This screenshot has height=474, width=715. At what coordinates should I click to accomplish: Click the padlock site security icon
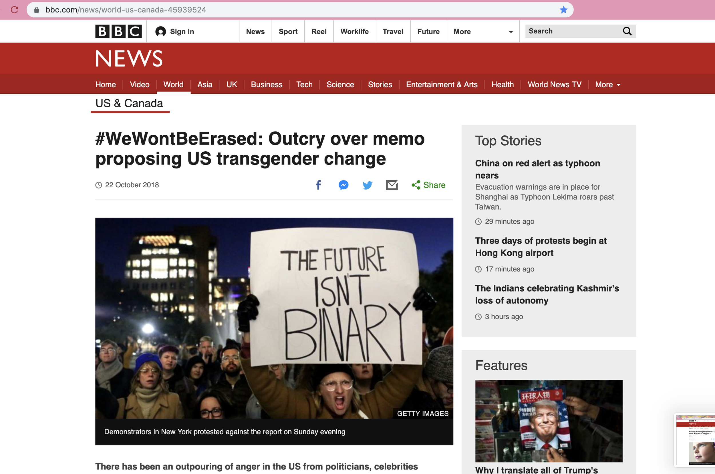[x=36, y=10]
